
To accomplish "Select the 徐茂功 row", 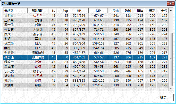I will (86, 44).
